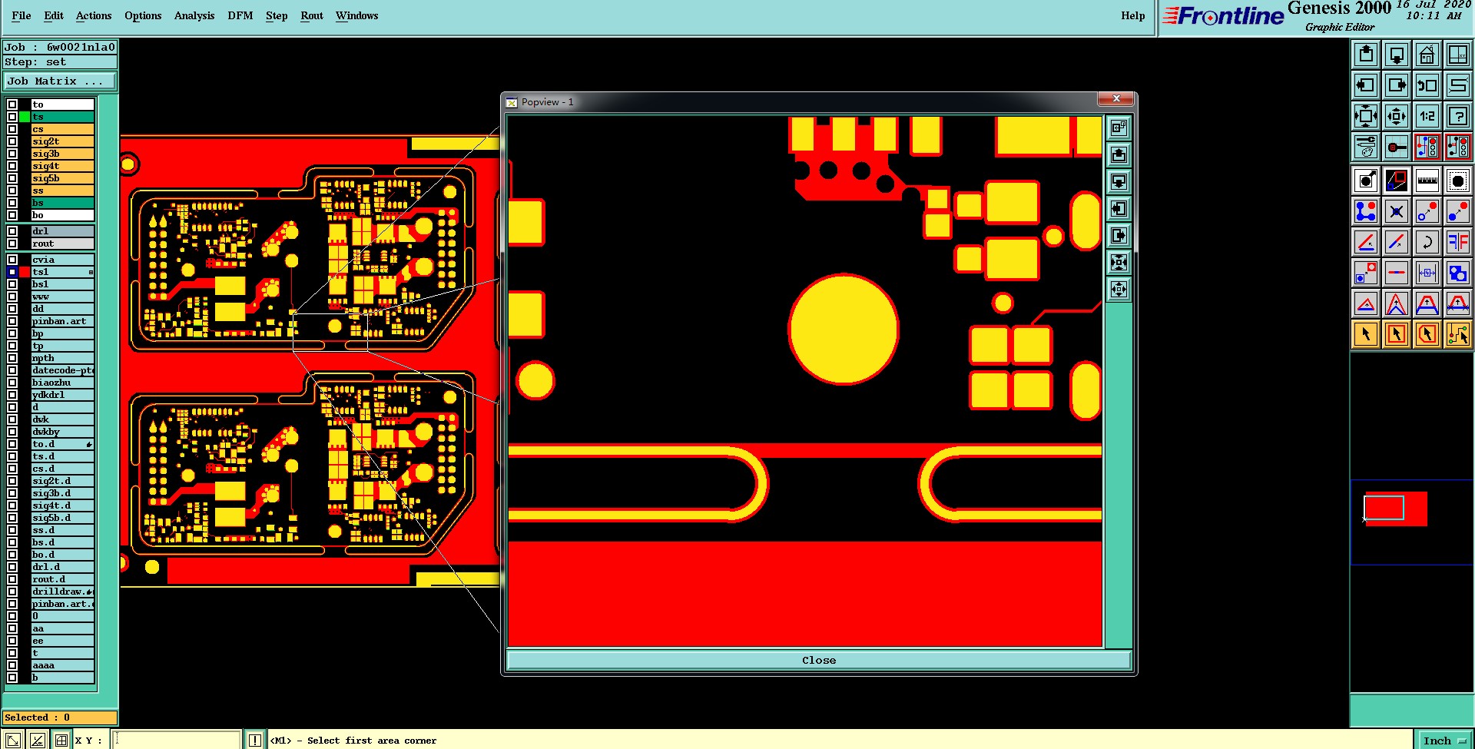Click the pan down icon in the main toolbar

coord(1397,55)
